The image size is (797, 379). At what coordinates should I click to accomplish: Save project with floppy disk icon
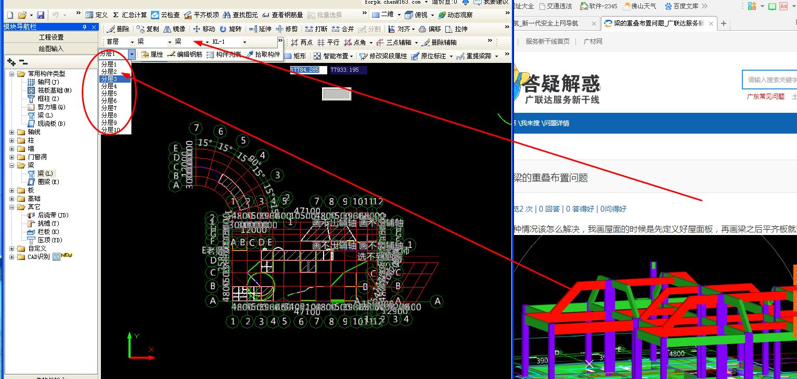point(41,15)
